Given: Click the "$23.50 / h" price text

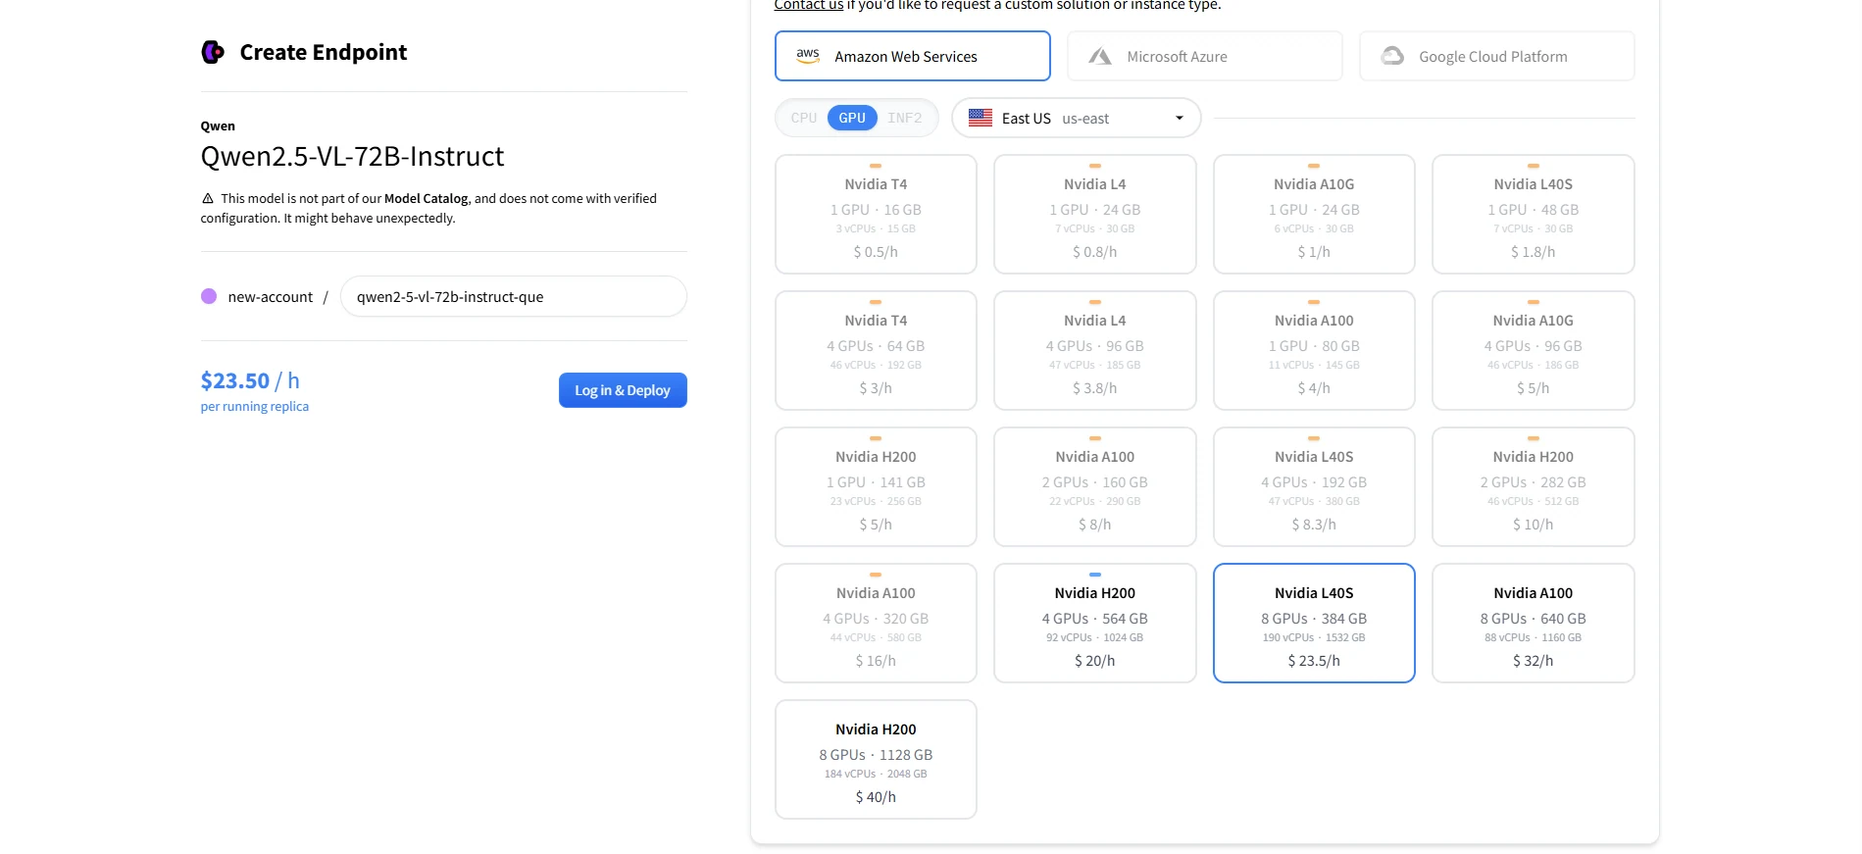Looking at the screenshot, I should coord(250,380).
